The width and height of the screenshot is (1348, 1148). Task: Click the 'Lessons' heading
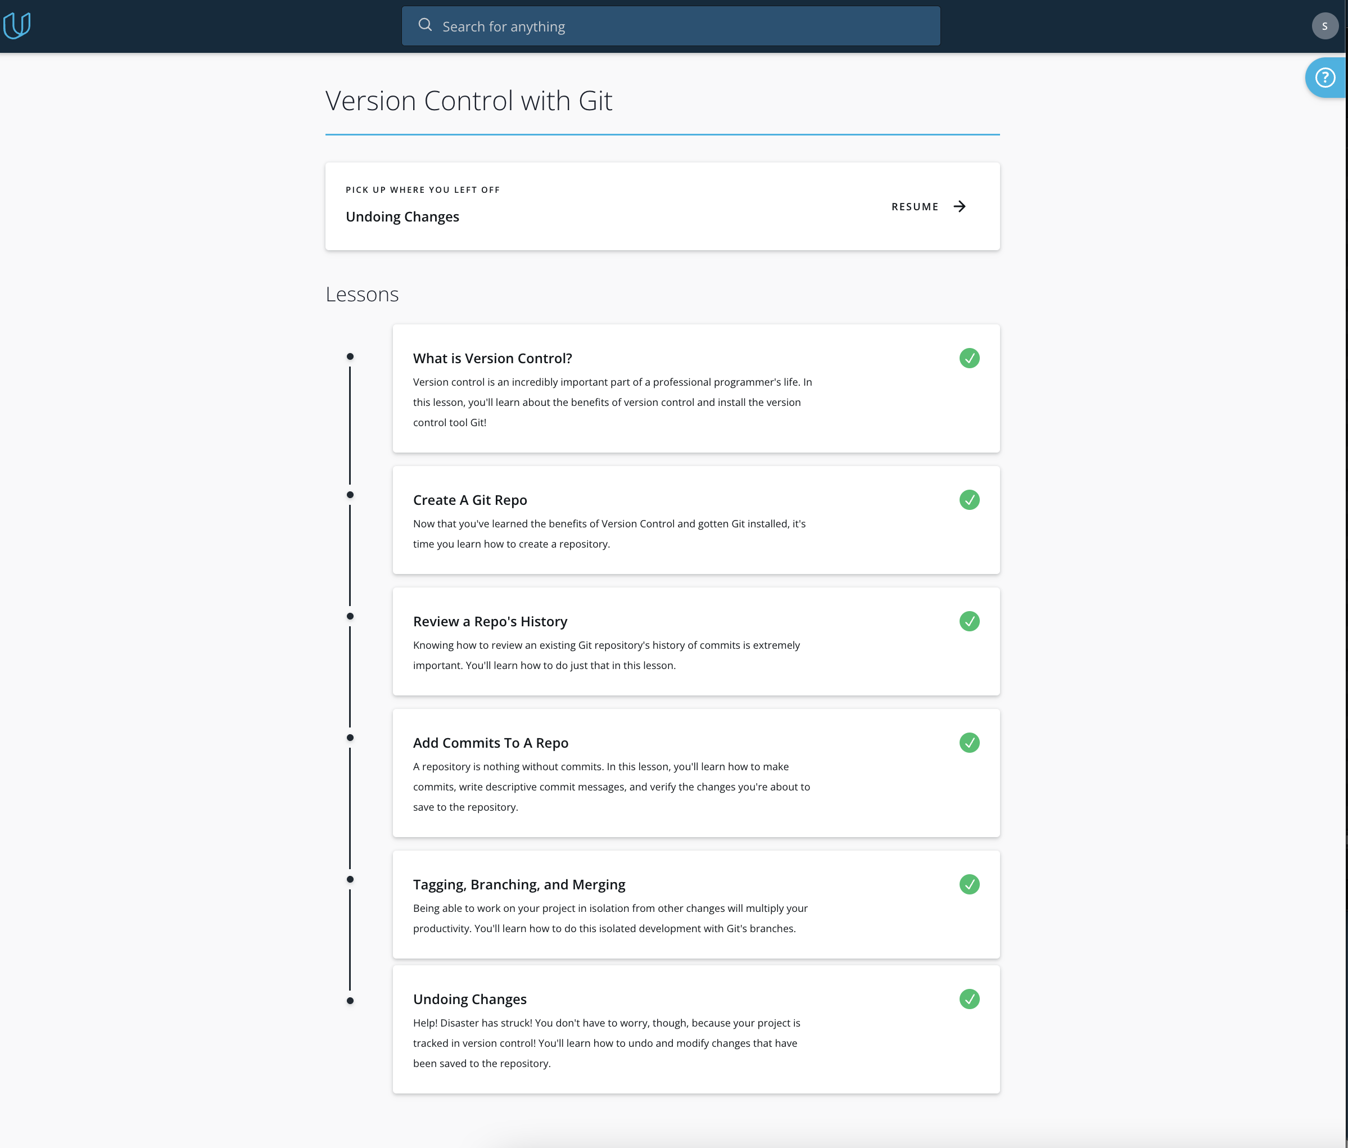pos(361,294)
